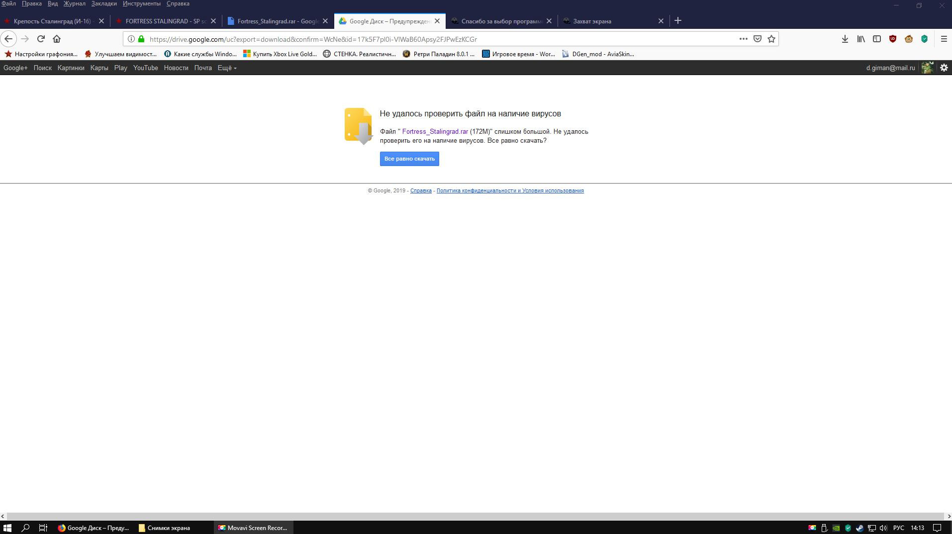The image size is (952, 534).
Task: Open the Справка menu in menu bar
Action: pyautogui.click(x=178, y=3)
